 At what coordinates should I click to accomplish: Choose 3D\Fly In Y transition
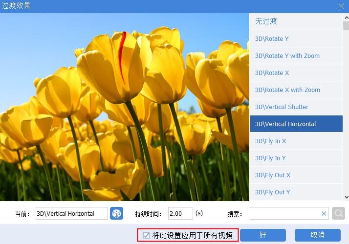(x=296, y=158)
